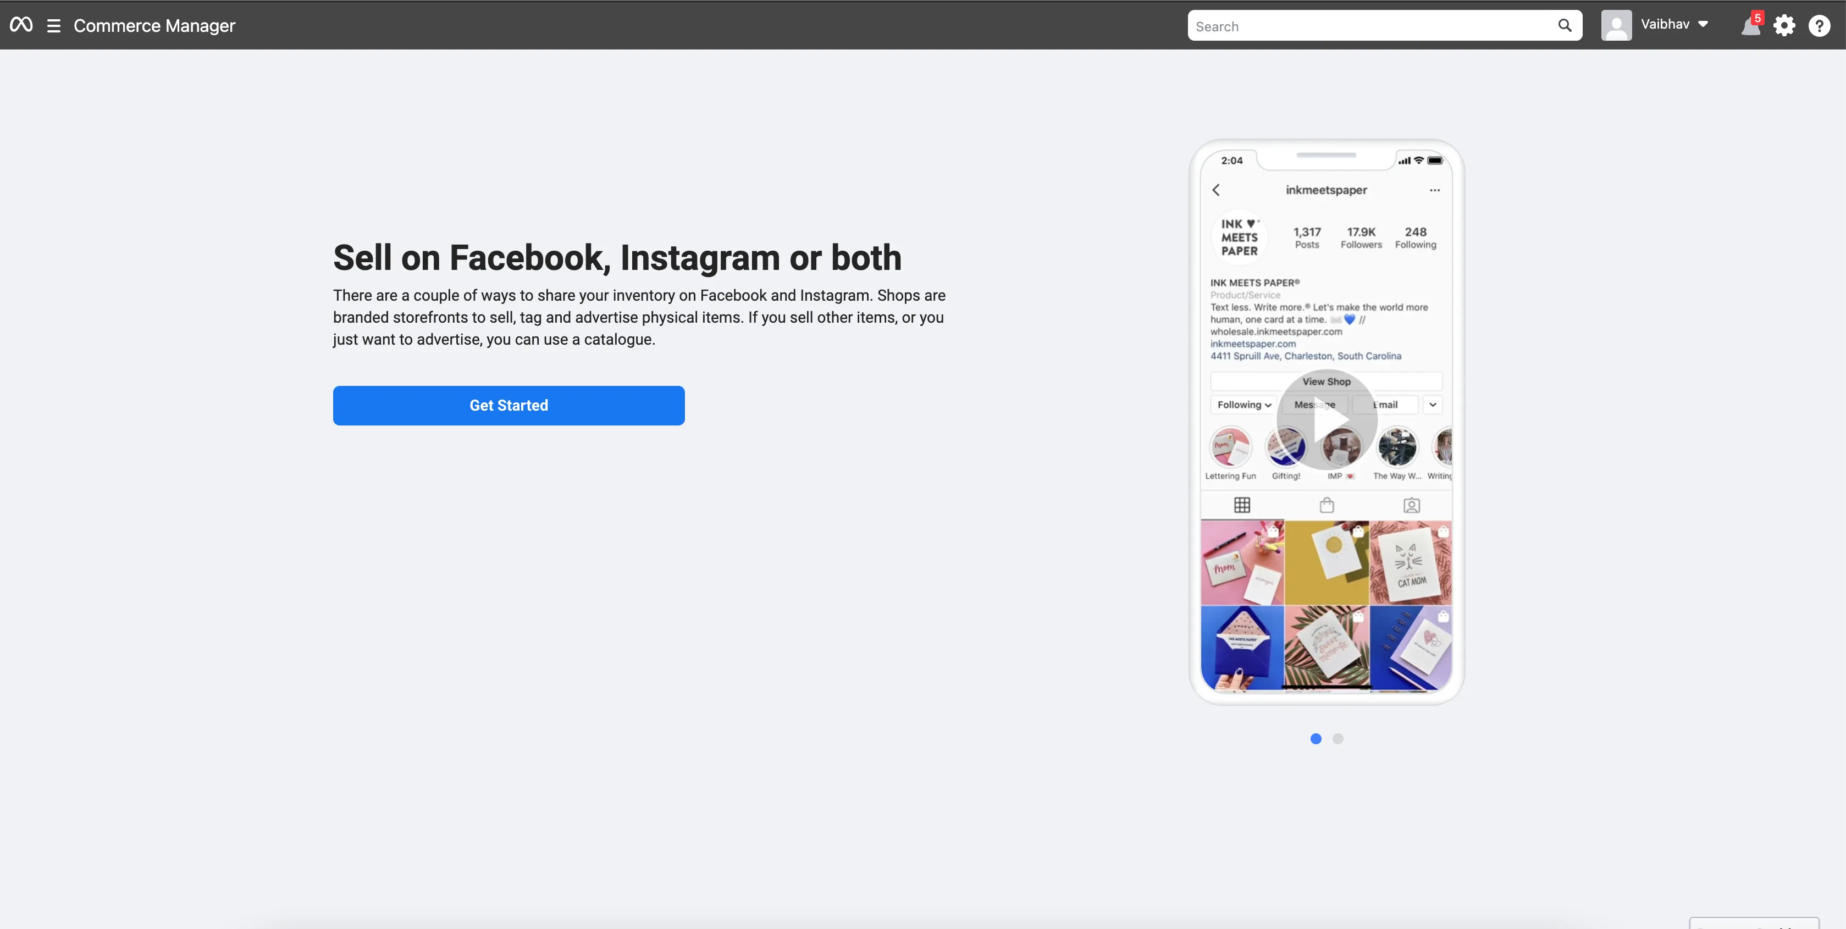
Task: Open The Way W... story highlight
Action: [1397, 454]
